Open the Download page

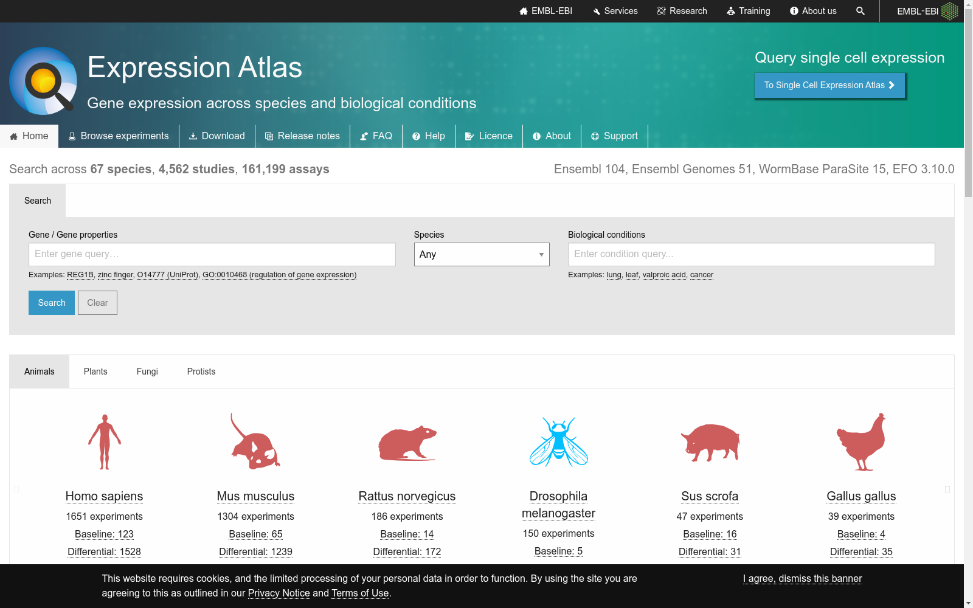point(217,136)
